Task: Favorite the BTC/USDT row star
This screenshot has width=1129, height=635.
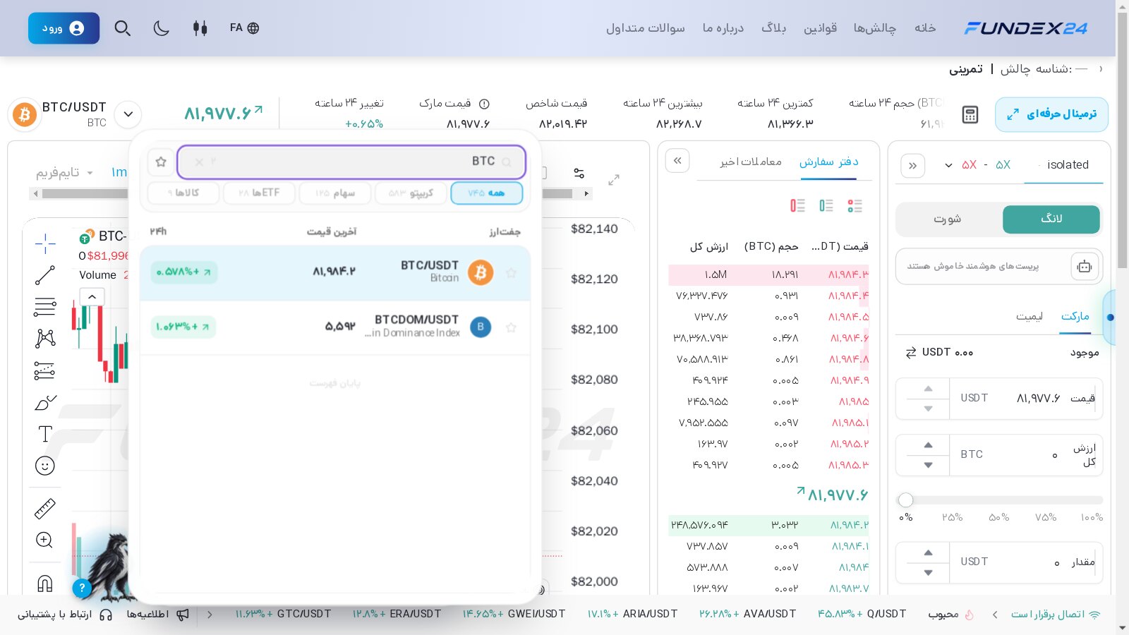Action: point(511,272)
